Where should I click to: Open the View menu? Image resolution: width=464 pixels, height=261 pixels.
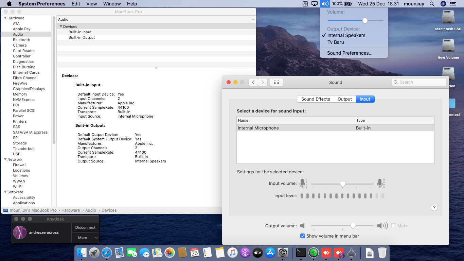92,4
